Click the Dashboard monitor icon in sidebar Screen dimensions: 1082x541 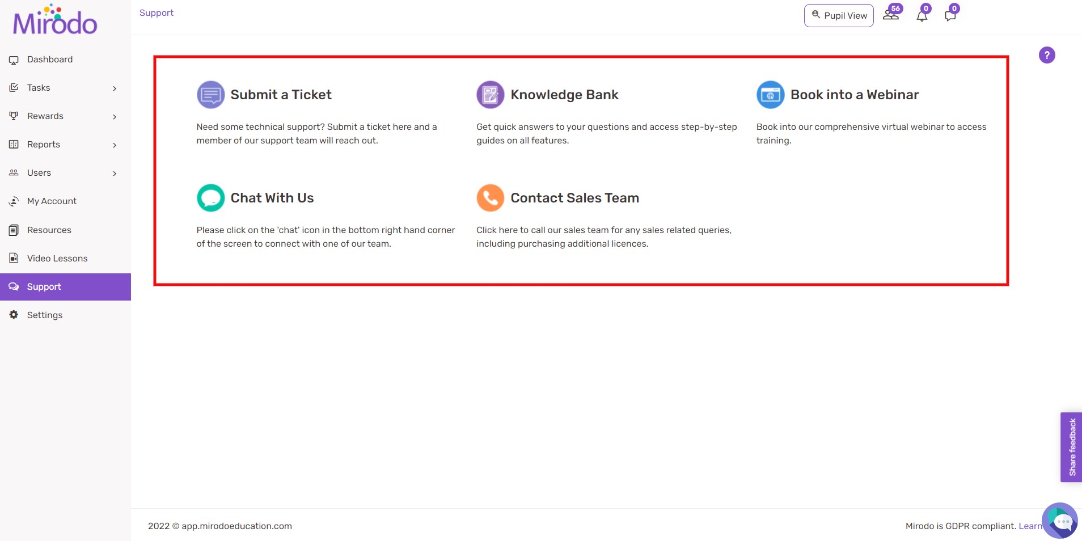tap(14, 60)
